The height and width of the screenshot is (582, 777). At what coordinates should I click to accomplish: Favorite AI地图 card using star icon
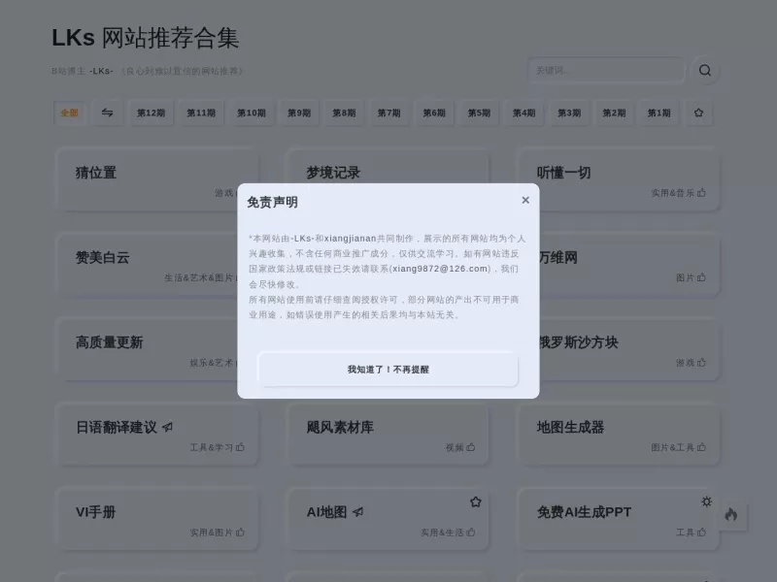click(x=476, y=501)
